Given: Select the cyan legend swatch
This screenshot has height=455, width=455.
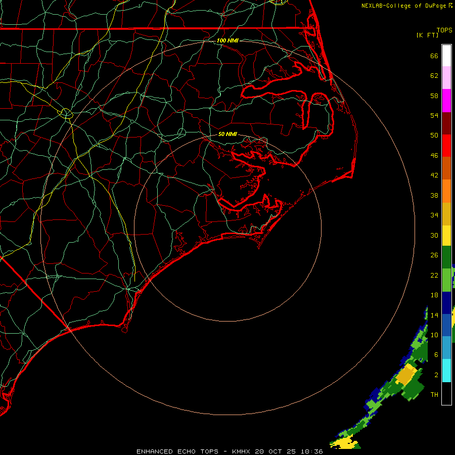Looking at the screenshot, I should point(446,371).
